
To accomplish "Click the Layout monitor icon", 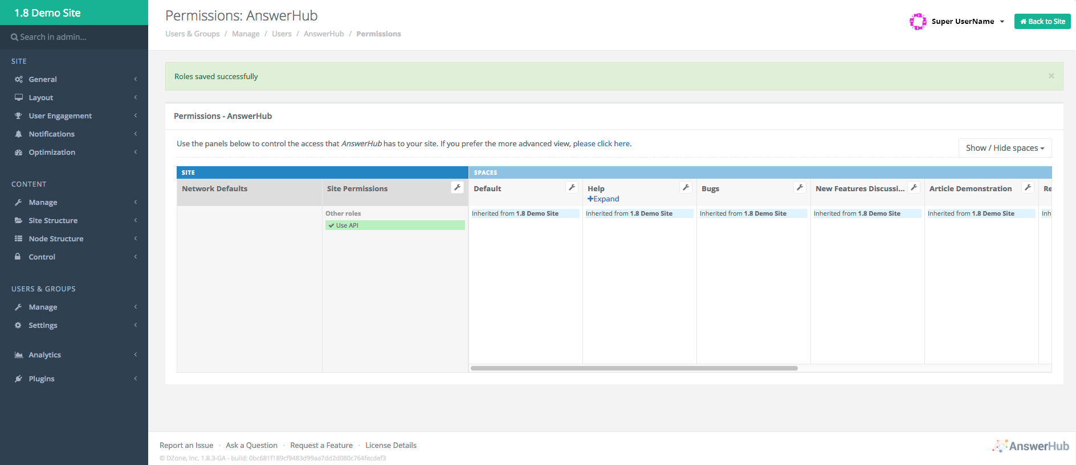I will (19, 98).
